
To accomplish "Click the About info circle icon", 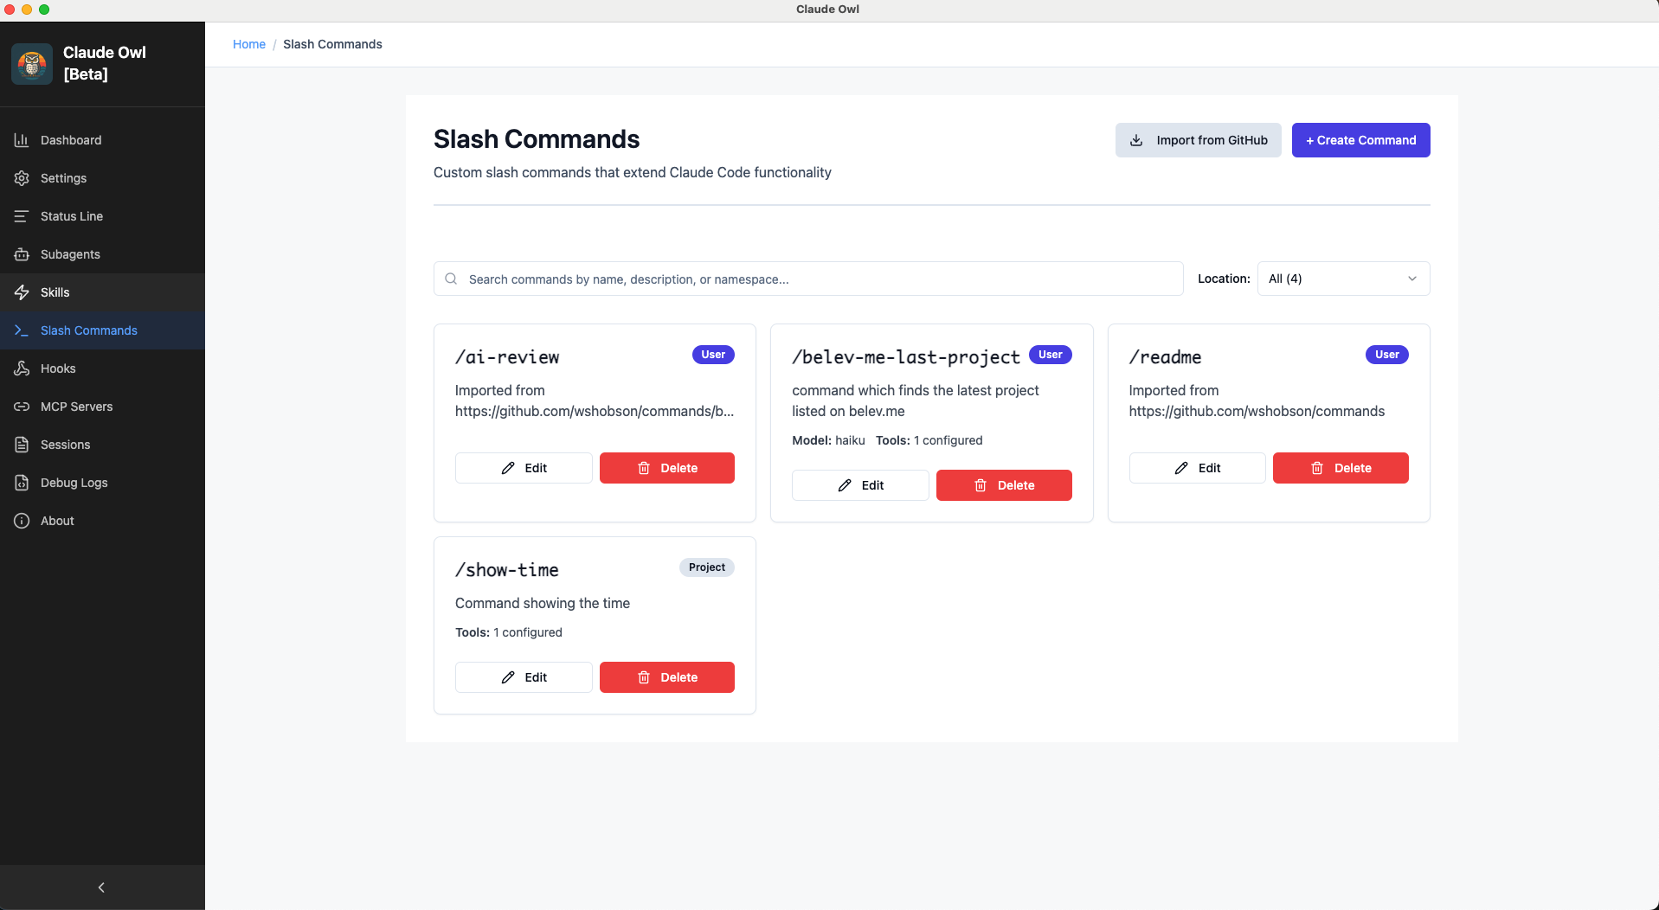I will click(x=22, y=521).
